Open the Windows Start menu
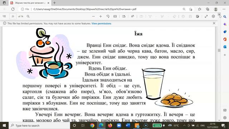The height and width of the screenshot is (129, 229). pos(4,125)
